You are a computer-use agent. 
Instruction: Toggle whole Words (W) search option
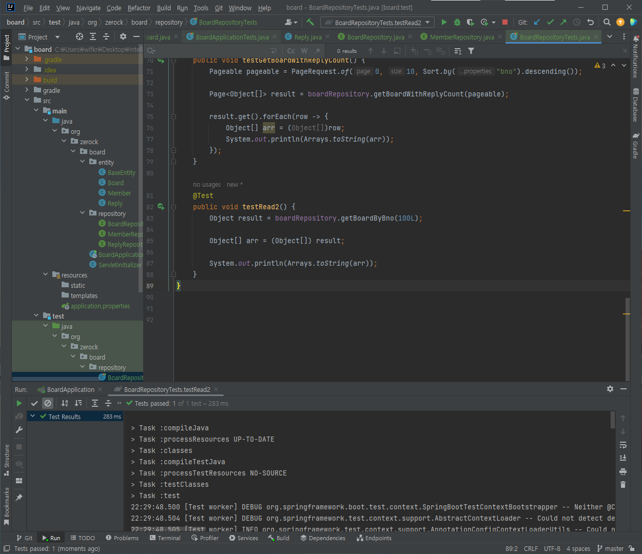(304, 51)
